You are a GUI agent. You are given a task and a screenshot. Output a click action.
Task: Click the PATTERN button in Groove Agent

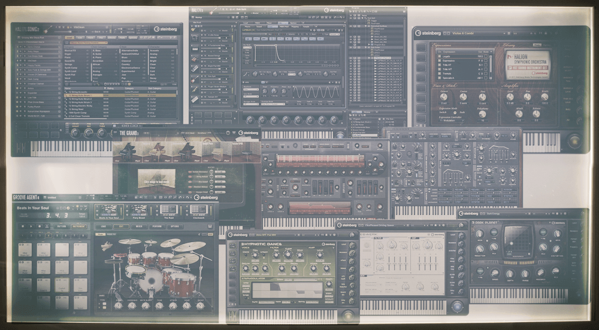[62, 227]
